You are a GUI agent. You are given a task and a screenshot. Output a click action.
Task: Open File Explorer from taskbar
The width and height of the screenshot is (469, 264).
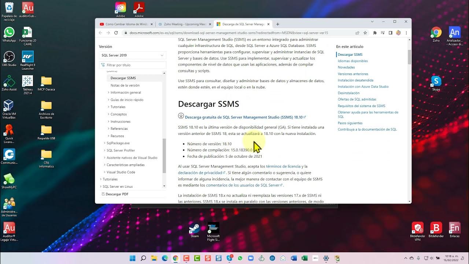(154, 258)
